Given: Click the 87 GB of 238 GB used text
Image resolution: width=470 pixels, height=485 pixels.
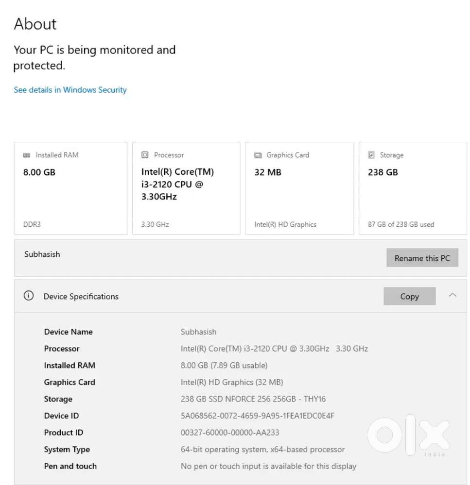Looking at the screenshot, I should [401, 224].
